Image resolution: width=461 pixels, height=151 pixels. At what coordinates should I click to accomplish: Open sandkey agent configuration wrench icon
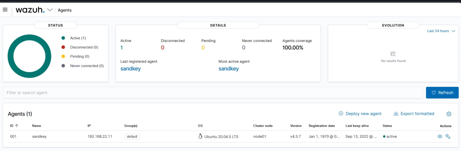click(x=448, y=137)
